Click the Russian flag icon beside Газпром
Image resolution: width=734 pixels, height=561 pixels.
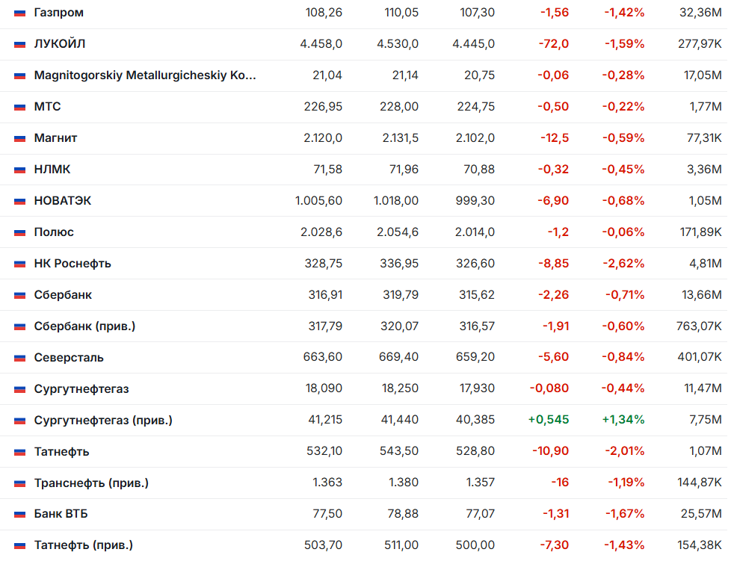click(19, 13)
